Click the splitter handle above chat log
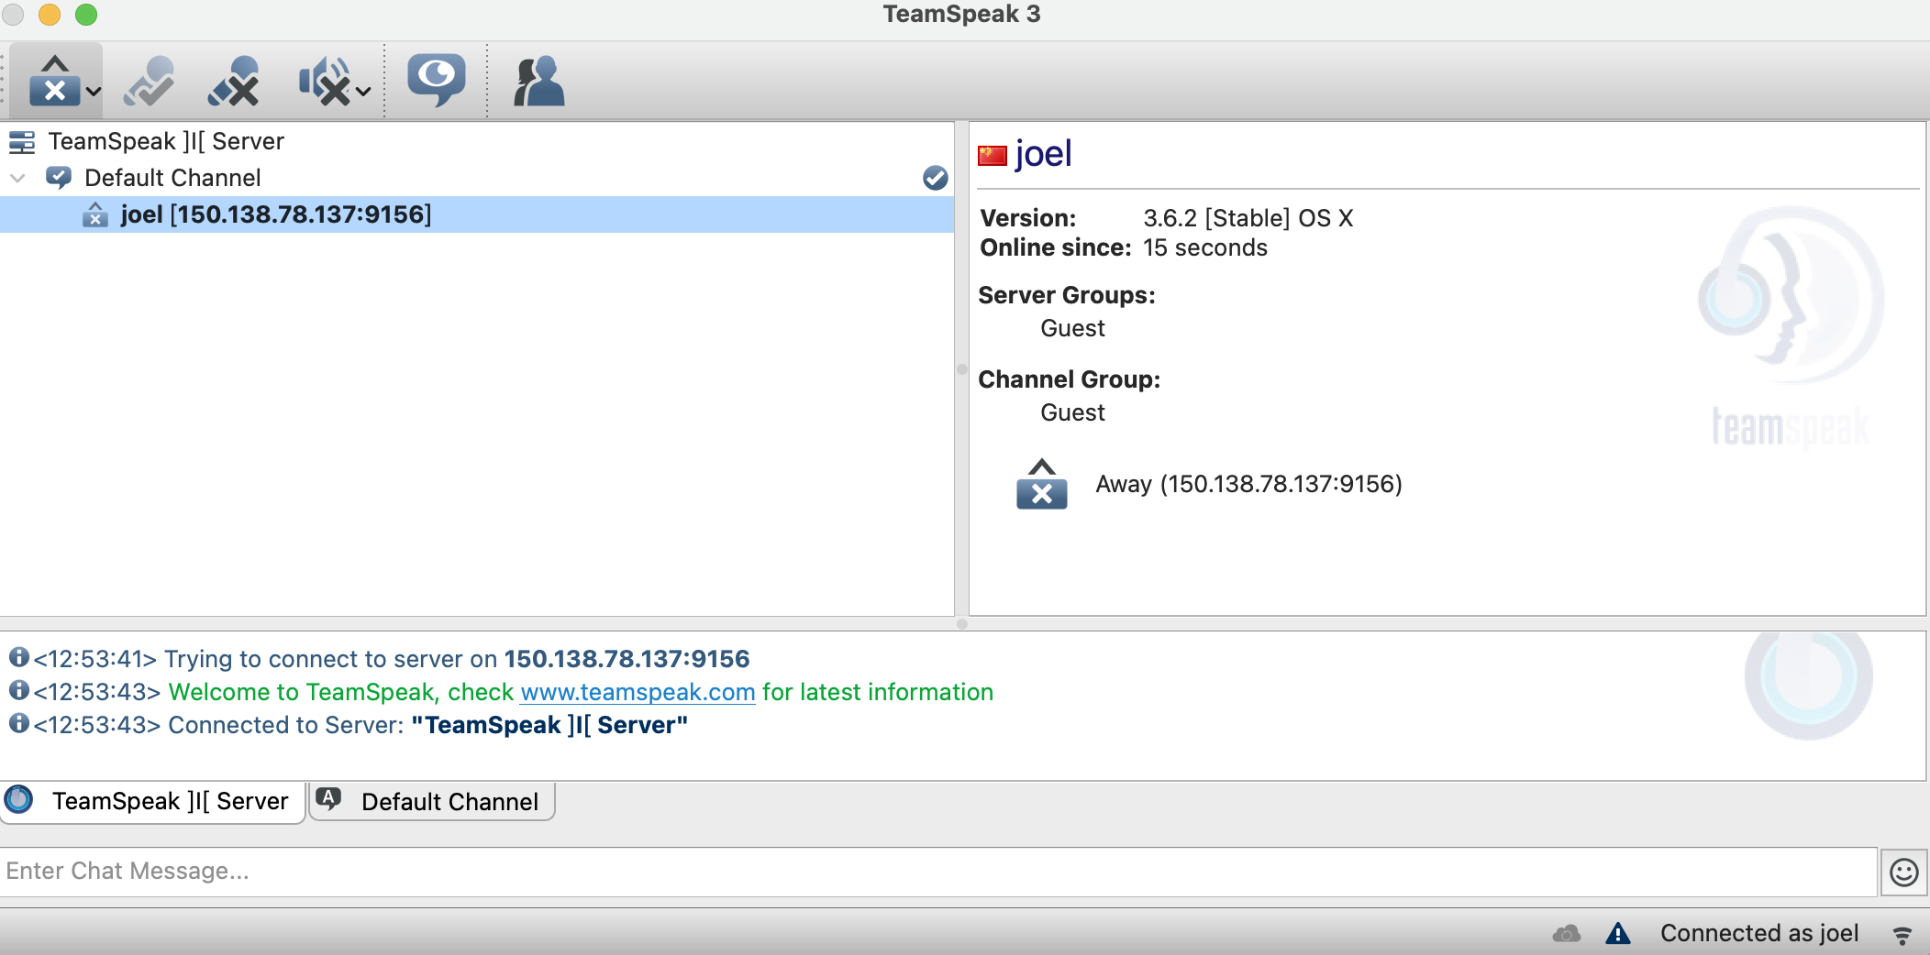The width and height of the screenshot is (1930, 955). click(961, 624)
